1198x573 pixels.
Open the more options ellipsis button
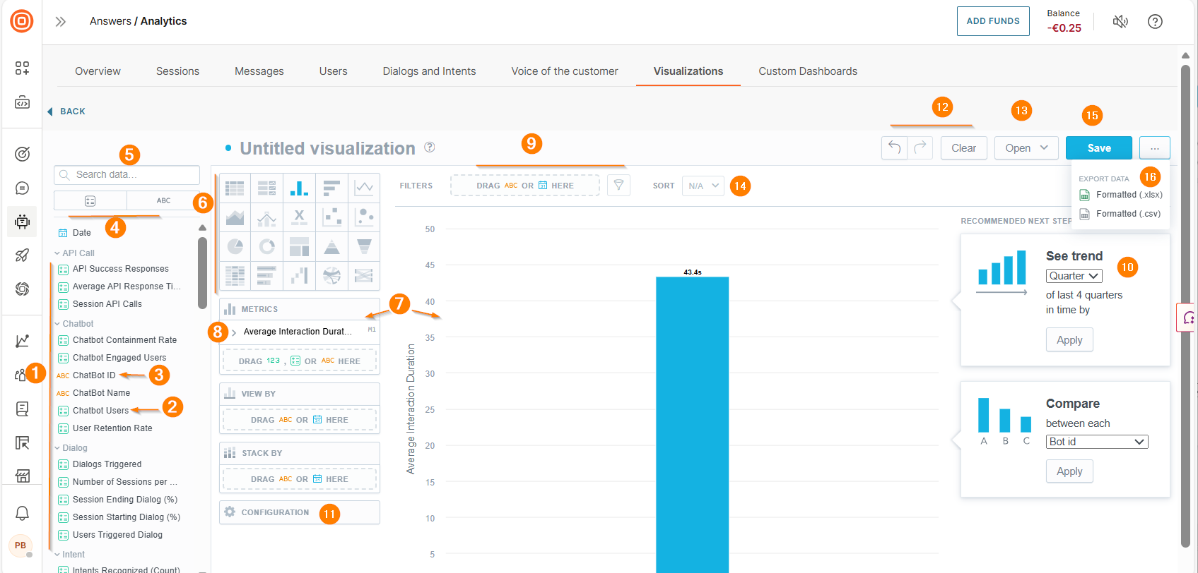[1155, 148]
